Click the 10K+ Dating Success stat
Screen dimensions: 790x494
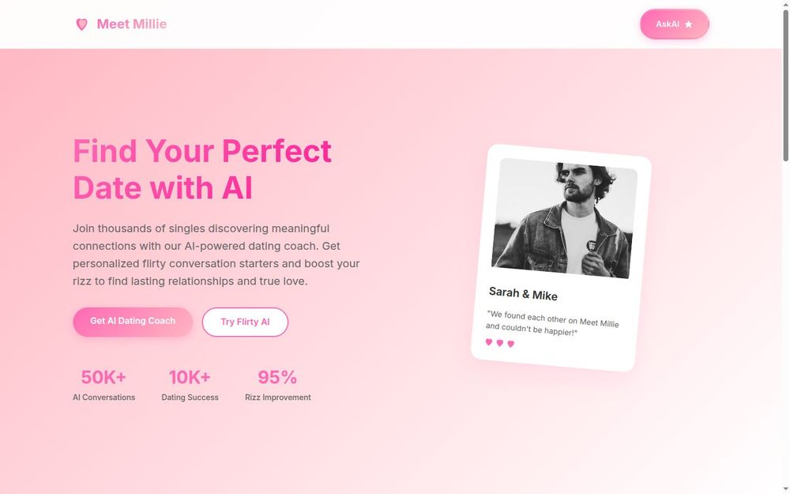coord(190,385)
